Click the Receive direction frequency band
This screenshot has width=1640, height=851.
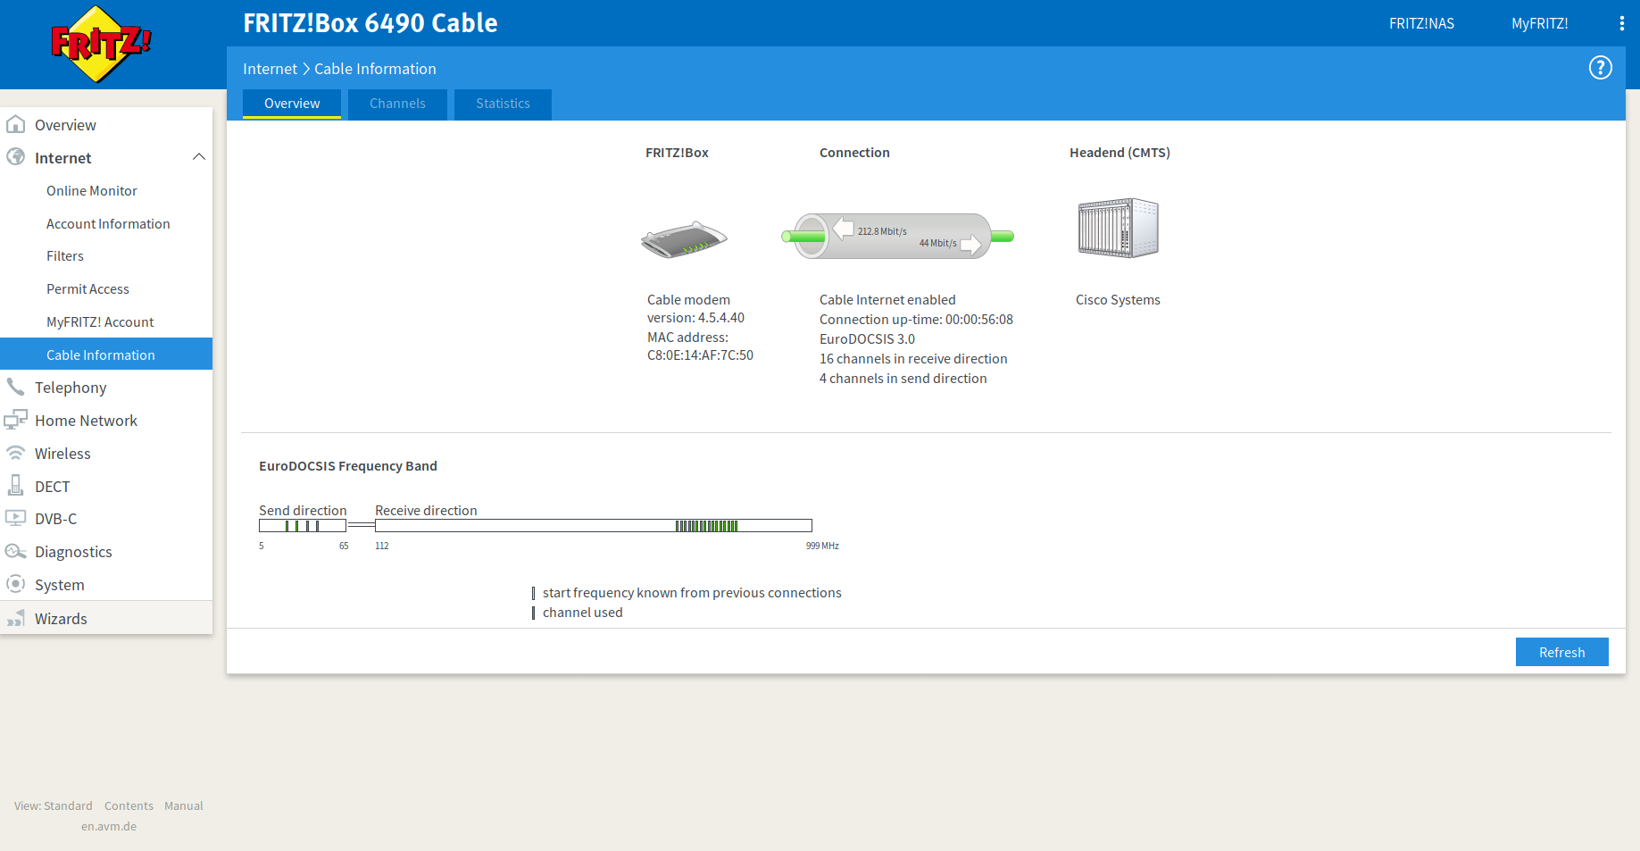[x=593, y=526]
